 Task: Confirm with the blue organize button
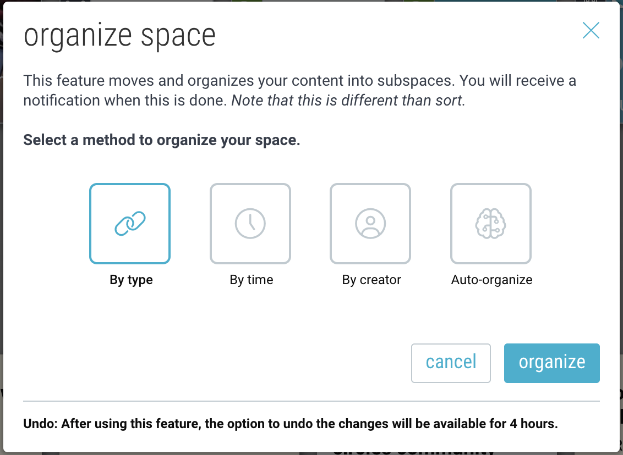pyautogui.click(x=551, y=363)
